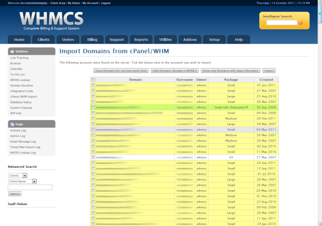Click Hide Domains Already in WHMCS button

tap(174, 71)
